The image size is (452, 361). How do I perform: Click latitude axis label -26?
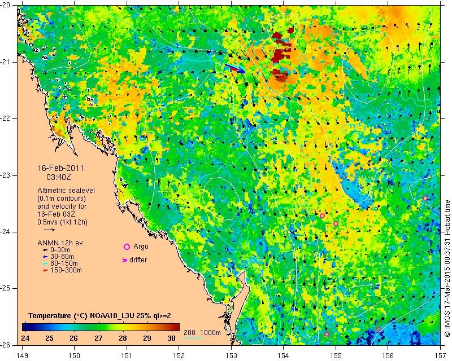click(6, 345)
